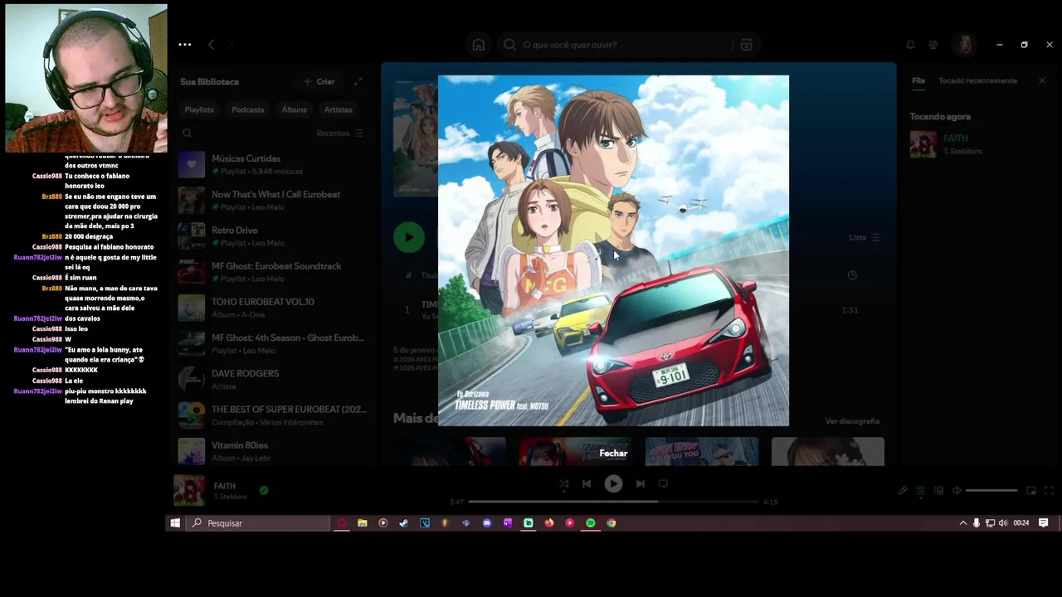The height and width of the screenshot is (597, 1062).
Task: Open Firefox from the taskbar
Action: point(549,523)
